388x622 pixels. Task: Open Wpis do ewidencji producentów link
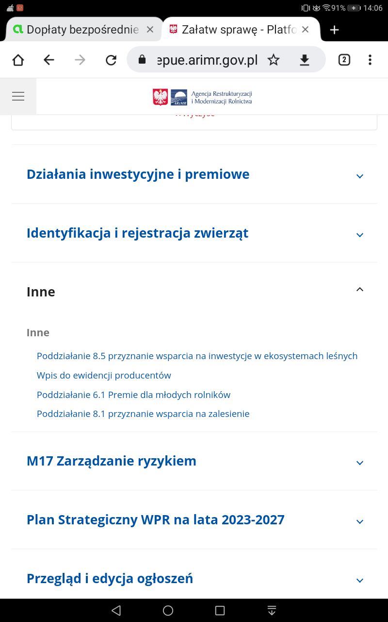coord(104,375)
